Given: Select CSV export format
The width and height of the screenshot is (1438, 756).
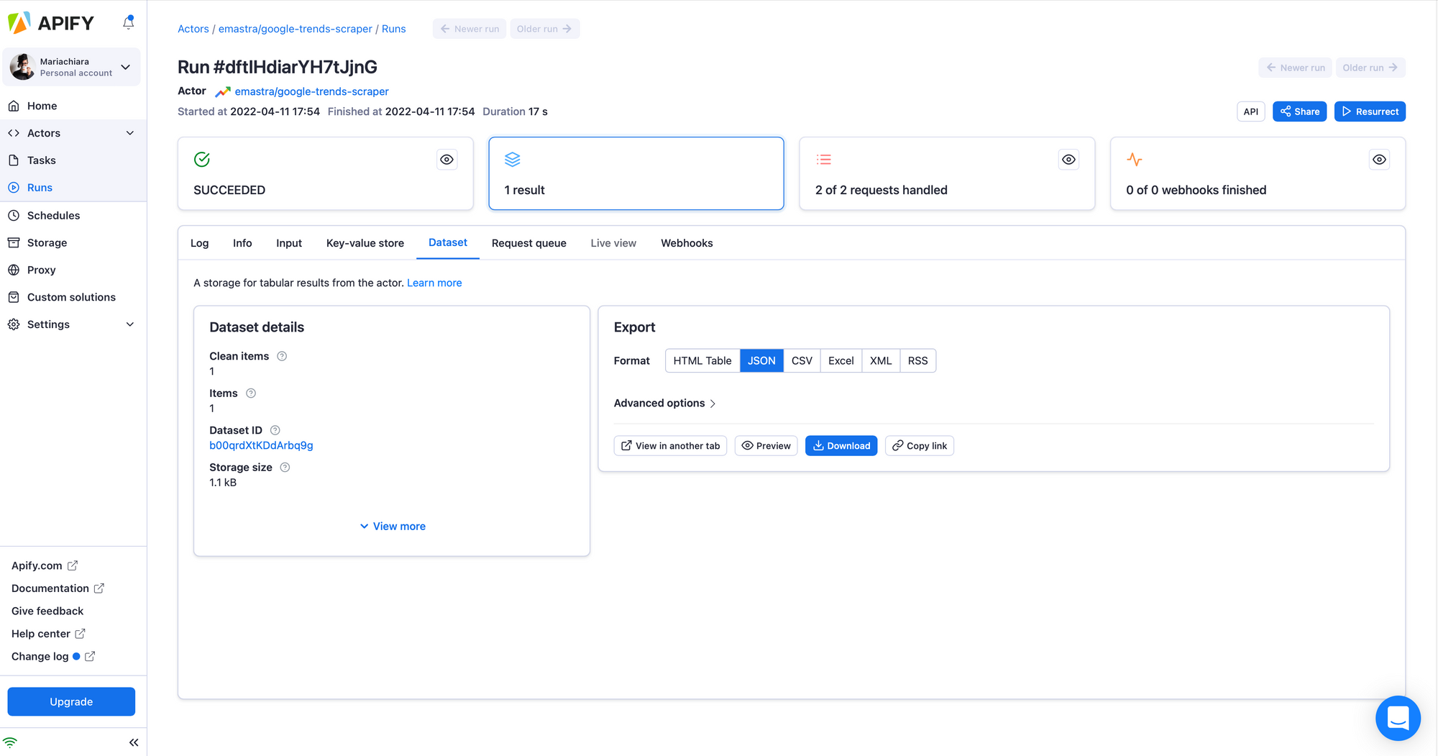Looking at the screenshot, I should pos(802,360).
